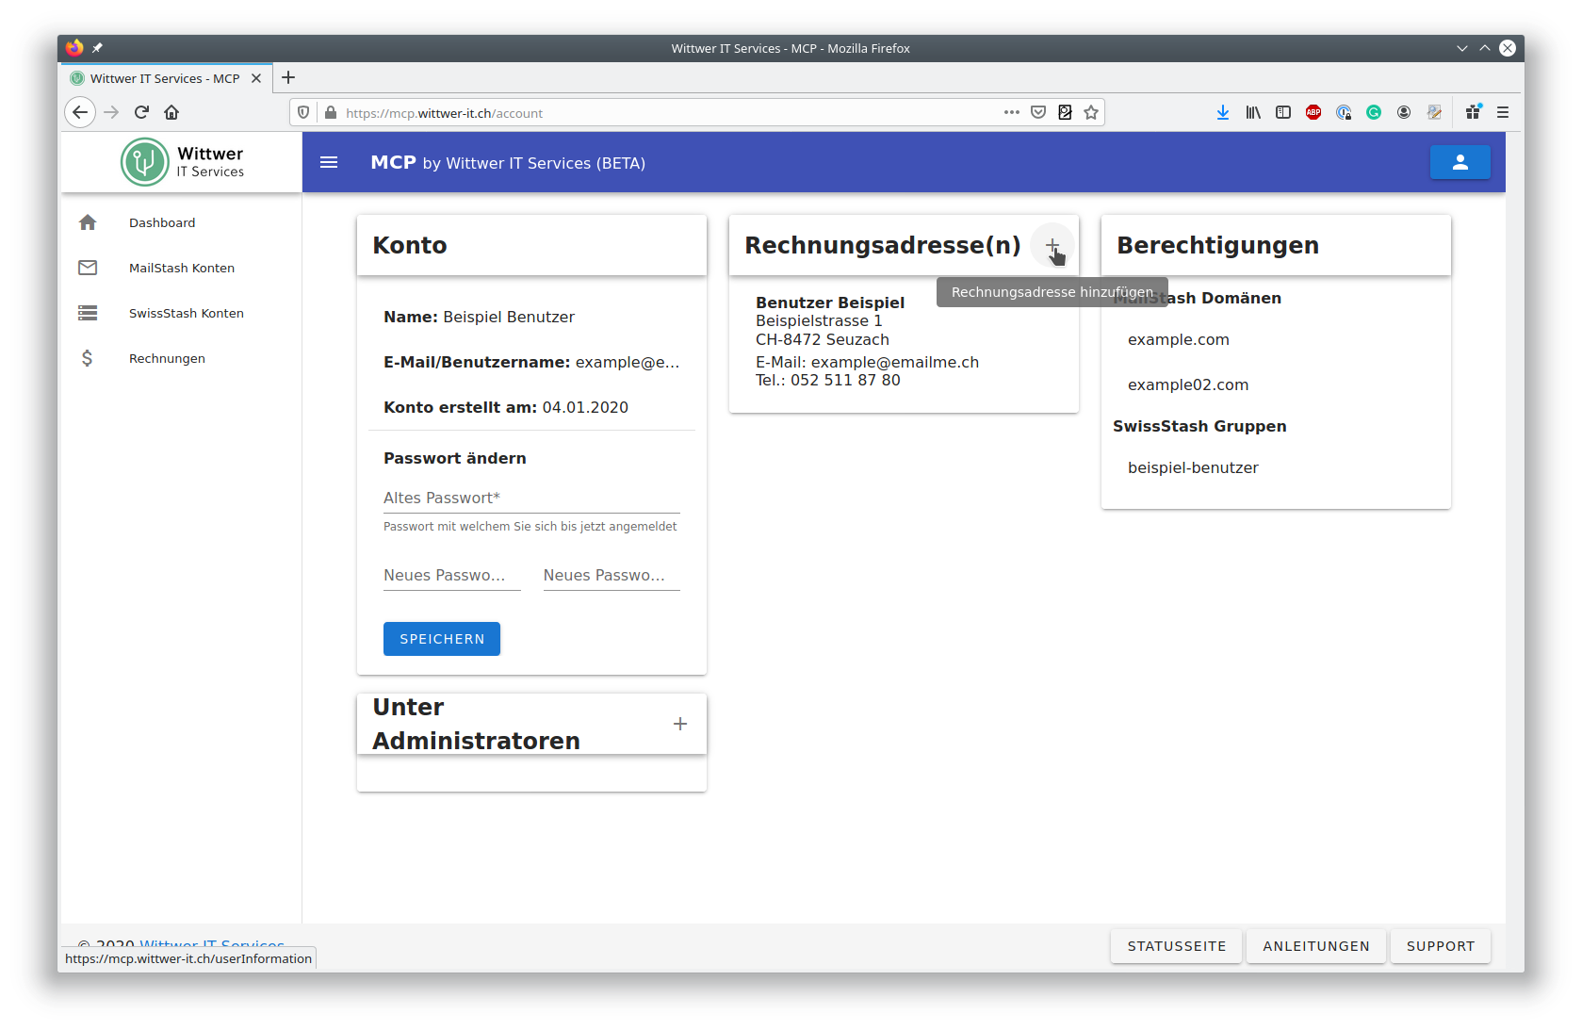Viewport: 1582px width, 1030px height.
Task: Save page to Pocket
Action: pos(1038,112)
